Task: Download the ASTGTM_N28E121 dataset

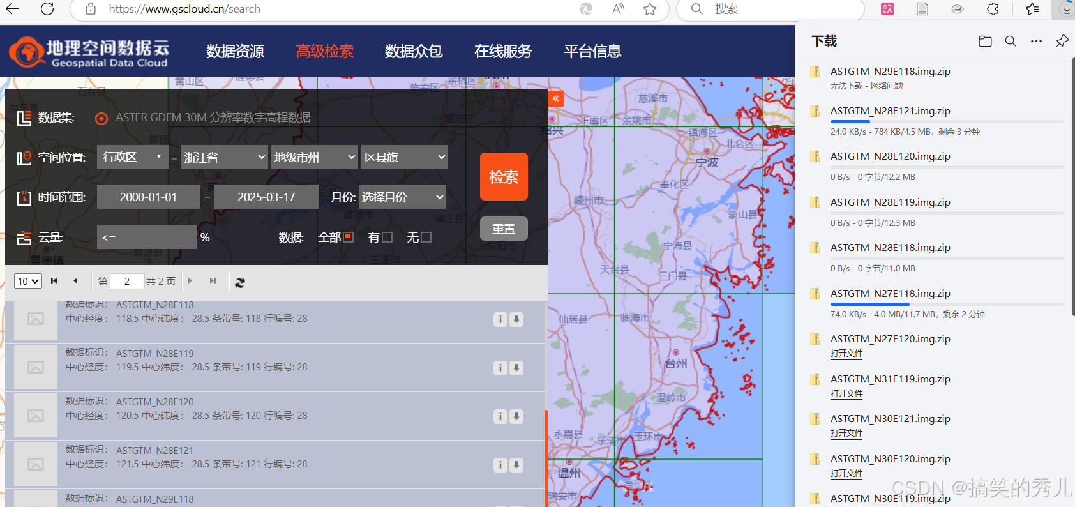Action: [516, 465]
